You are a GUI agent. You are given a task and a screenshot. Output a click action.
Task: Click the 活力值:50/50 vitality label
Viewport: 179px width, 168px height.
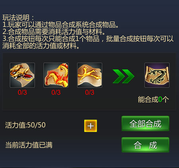25,125
